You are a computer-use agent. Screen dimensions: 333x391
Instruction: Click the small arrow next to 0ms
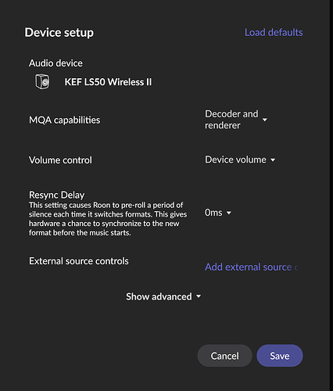[x=229, y=213]
